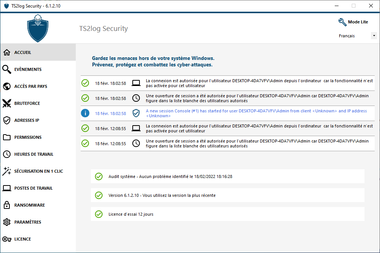Screen dimensions: 380x253
Task: Click the laptop icon in the first 18:02:58 event
Action: (x=136, y=83)
